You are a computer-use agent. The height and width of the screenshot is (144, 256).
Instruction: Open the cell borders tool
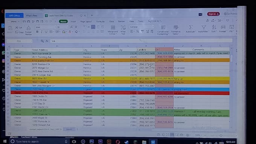[x=51, y=32]
